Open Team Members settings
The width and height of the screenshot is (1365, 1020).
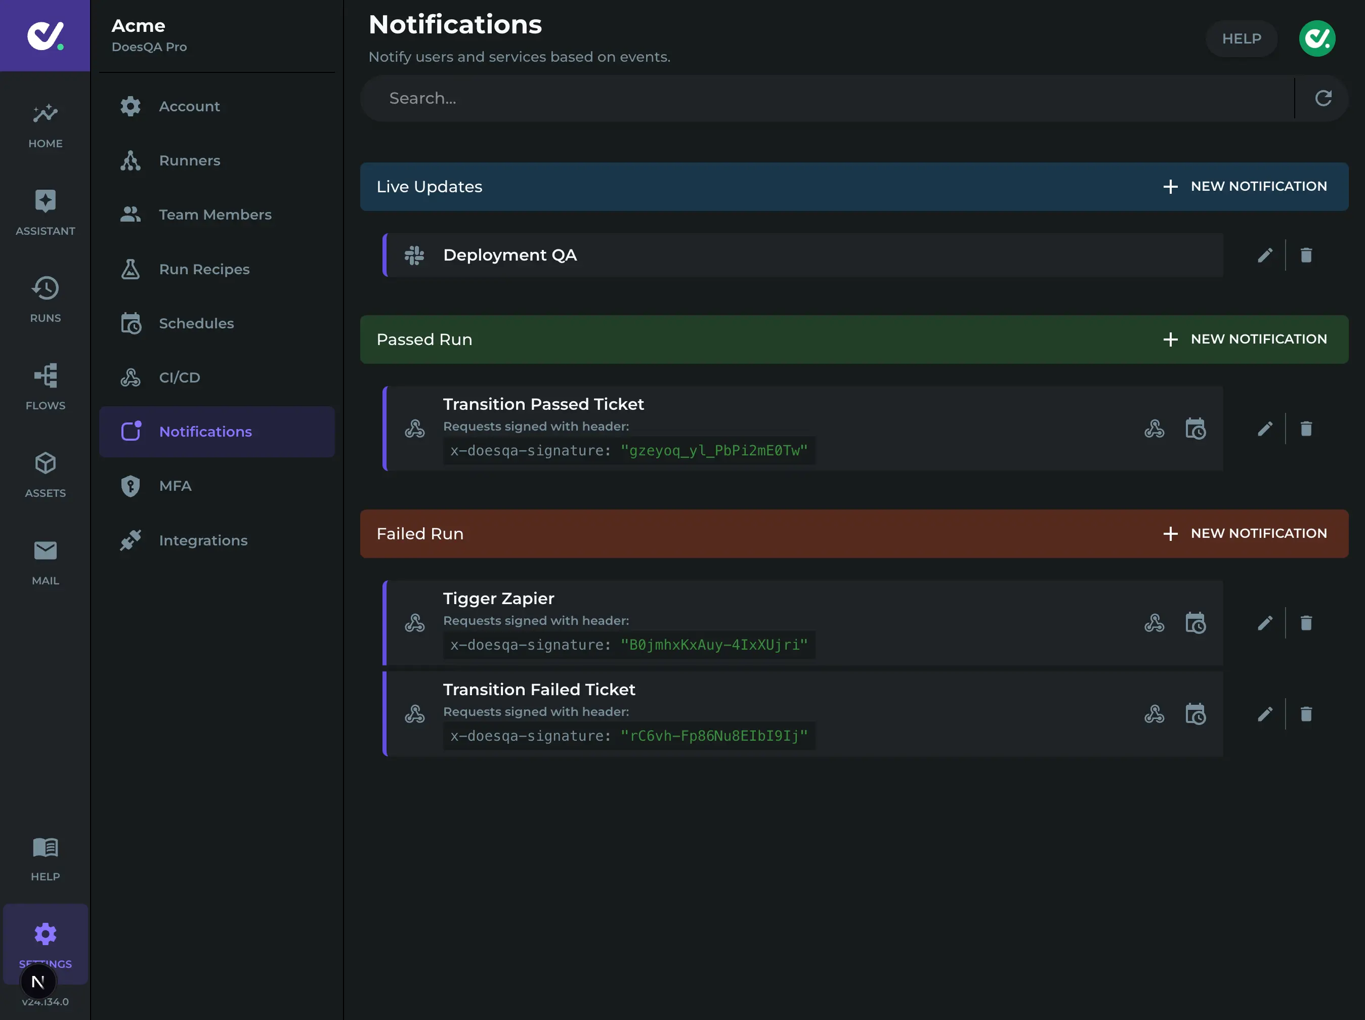(x=215, y=214)
